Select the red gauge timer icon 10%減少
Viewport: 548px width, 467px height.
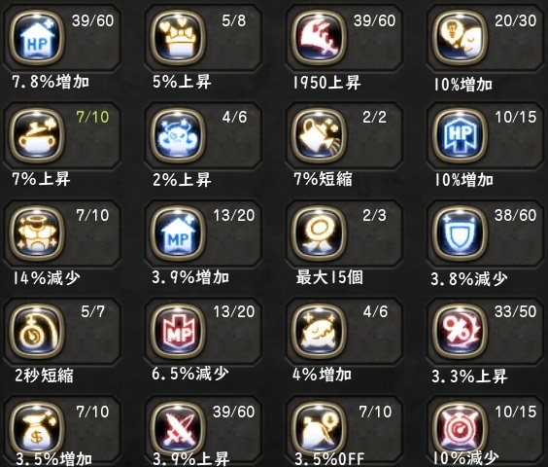pyautogui.click(x=460, y=428)
